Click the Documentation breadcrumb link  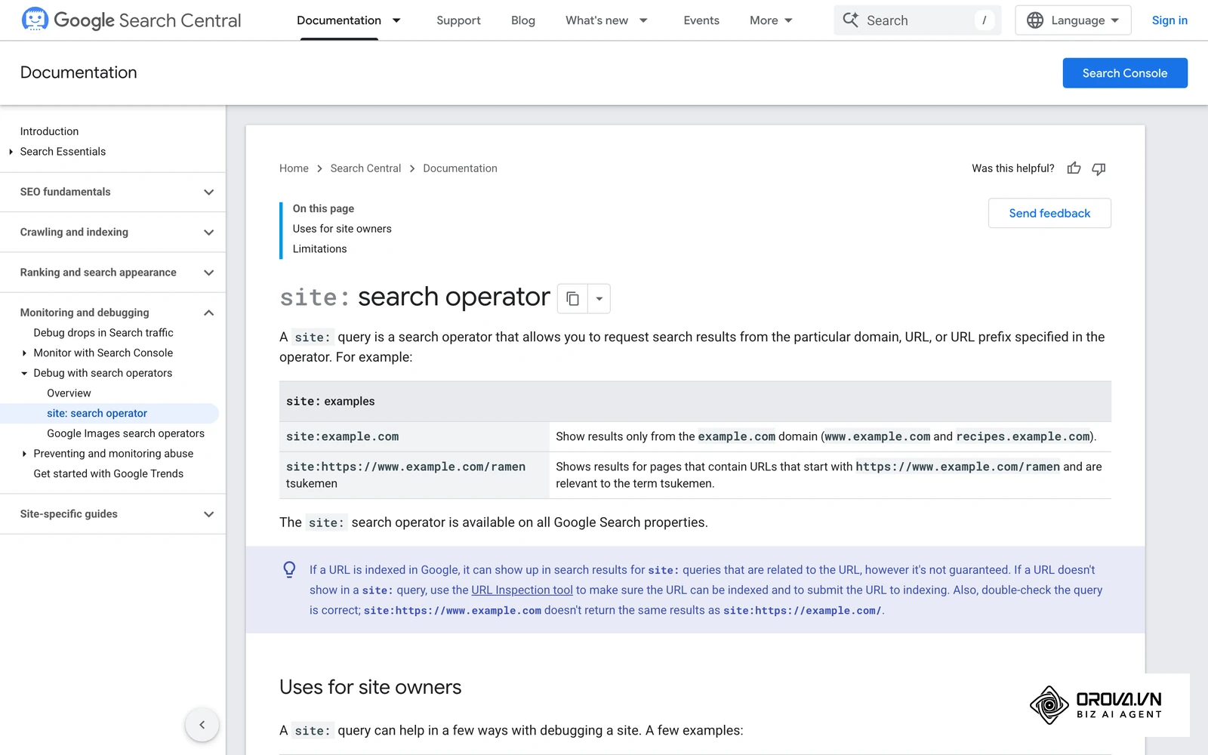tap(460, 168)
